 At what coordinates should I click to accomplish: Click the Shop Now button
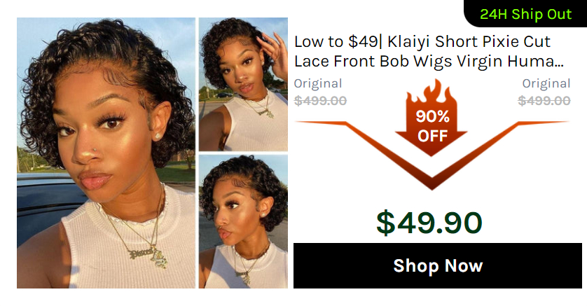(438, 265)
